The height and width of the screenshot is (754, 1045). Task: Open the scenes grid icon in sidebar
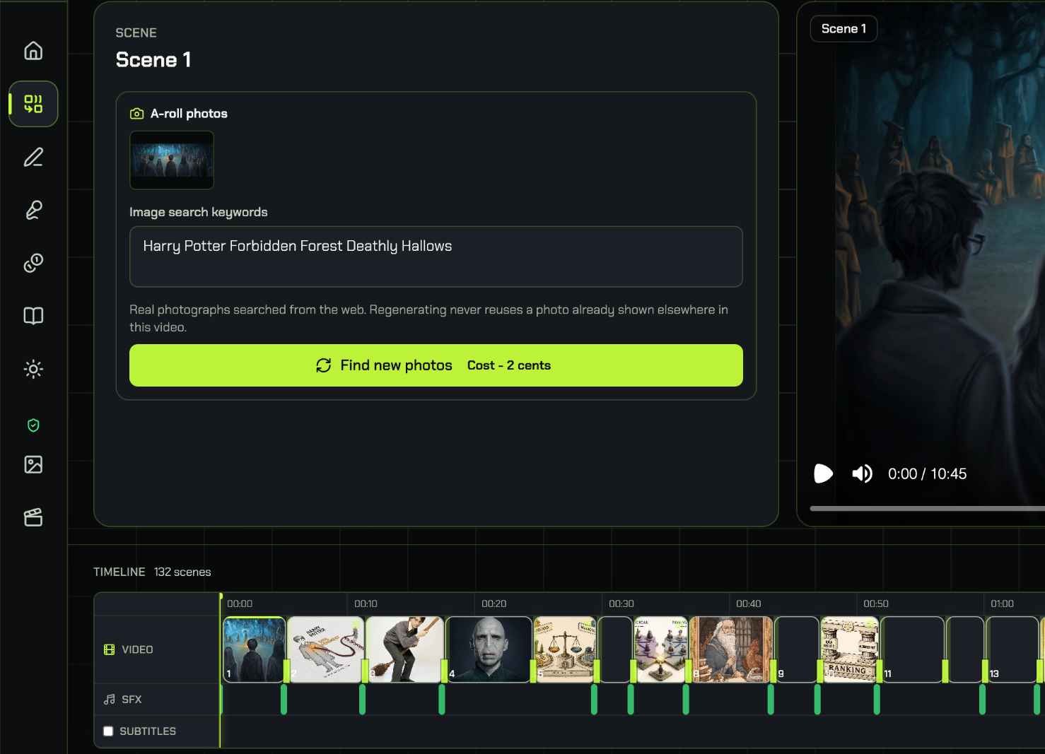pos(33,104)
